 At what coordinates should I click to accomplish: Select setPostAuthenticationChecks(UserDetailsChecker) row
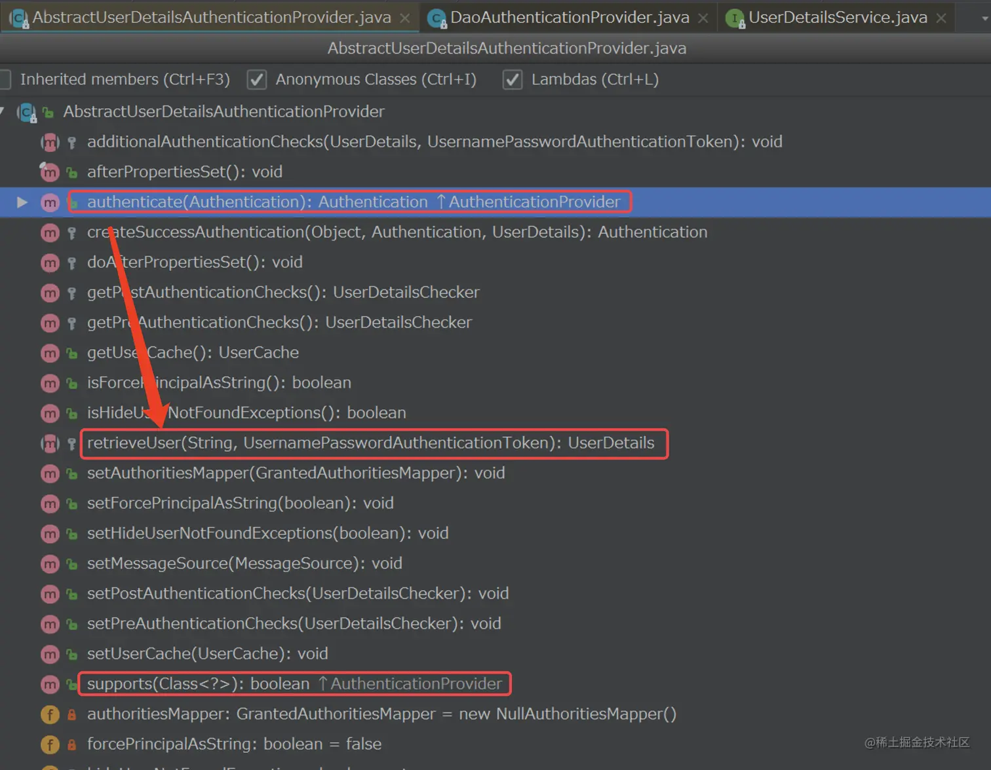coord(496,594)
